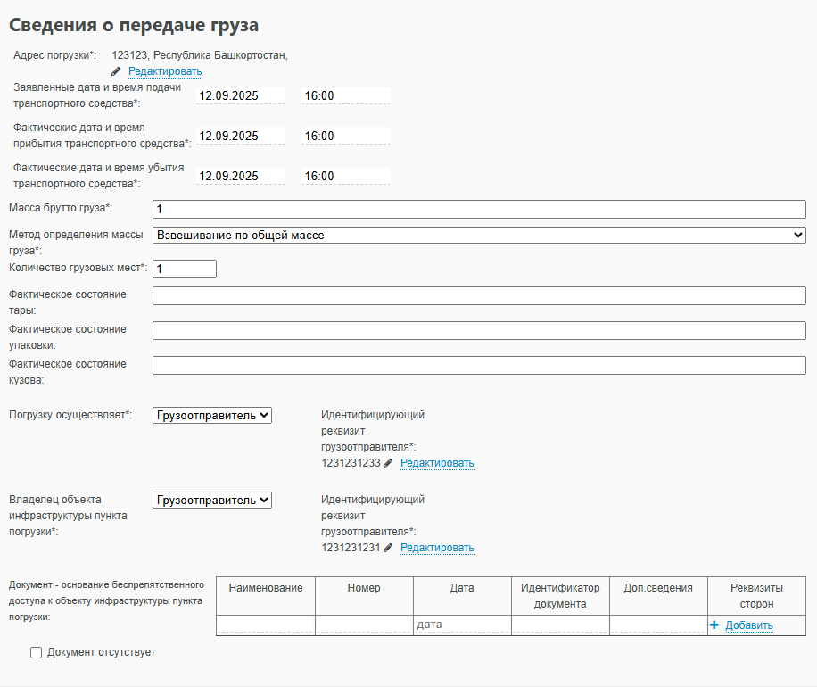Viewport: 817px width, 687px height.
Task: Focus Фактическое состояние упаковки field
Action: [479, 330]
